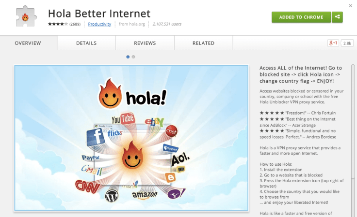
Task: Open the Details tab
Action: (86, 43)
